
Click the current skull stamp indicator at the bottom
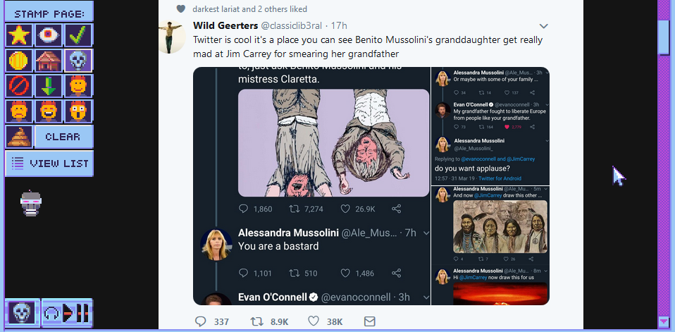point(22,312)
